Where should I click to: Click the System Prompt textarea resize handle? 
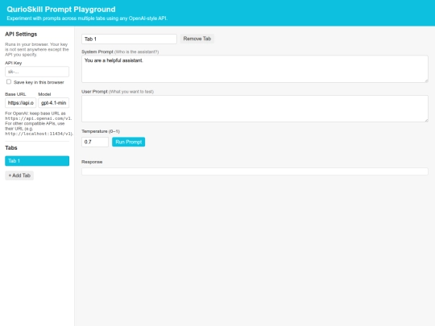426,80
